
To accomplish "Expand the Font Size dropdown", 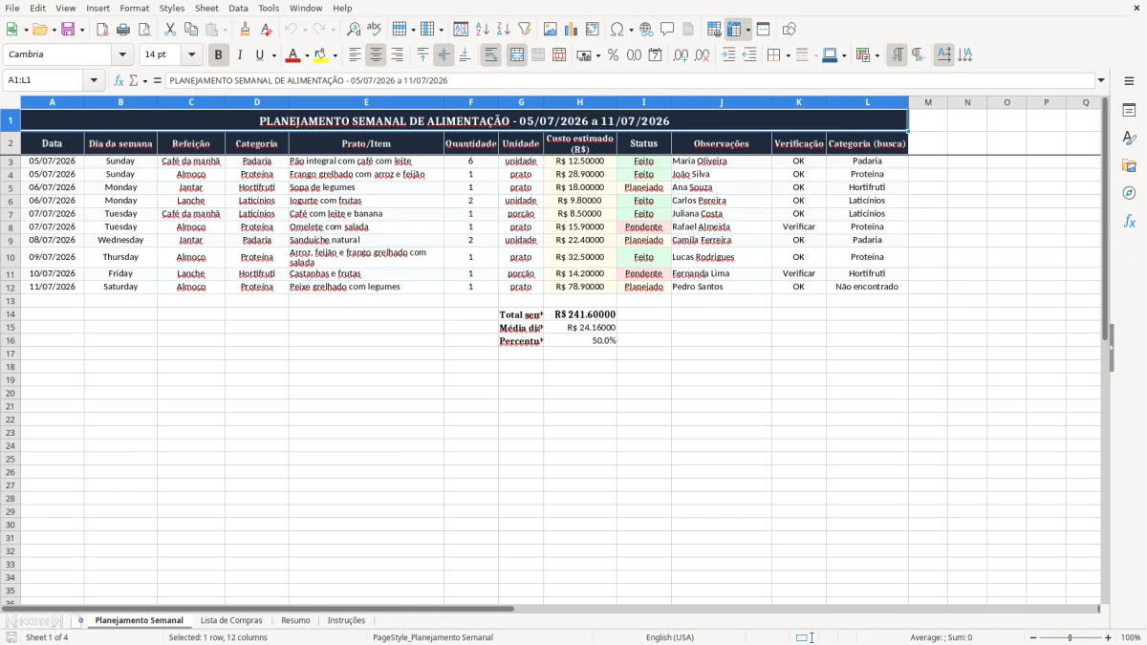I will pos(191,54).
